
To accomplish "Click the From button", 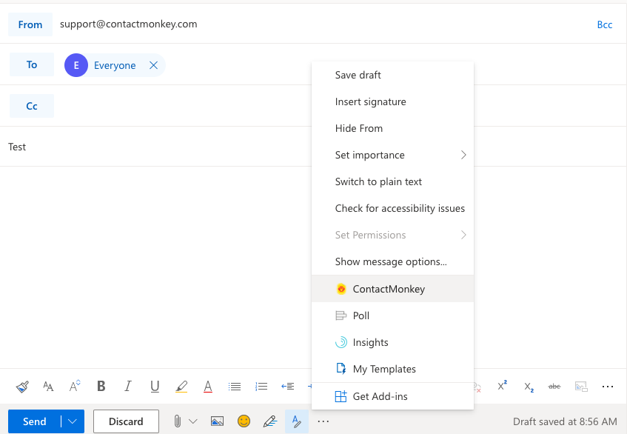I will pos(30,24).
